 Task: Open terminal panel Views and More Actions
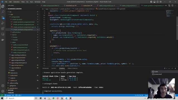click(x=169, y=68)
